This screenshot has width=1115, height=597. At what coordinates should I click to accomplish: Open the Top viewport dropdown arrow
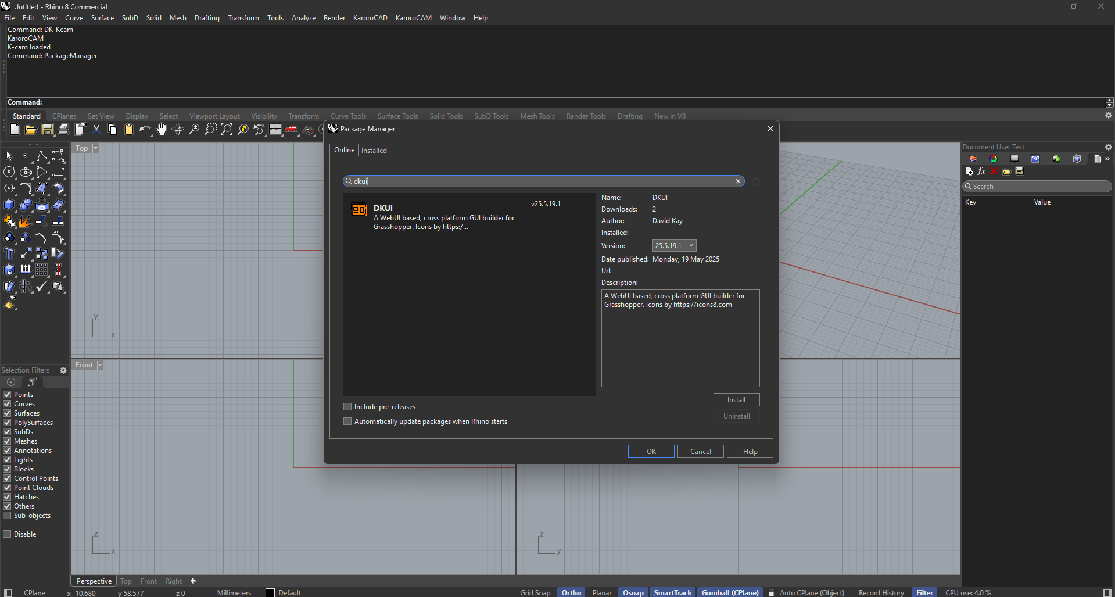pyautogui.click(x=95, y=148)
